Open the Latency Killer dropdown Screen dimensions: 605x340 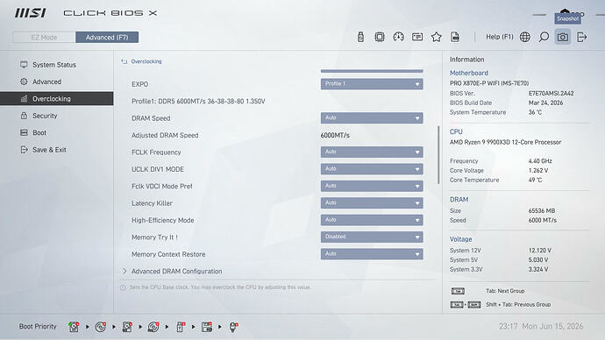372,202
